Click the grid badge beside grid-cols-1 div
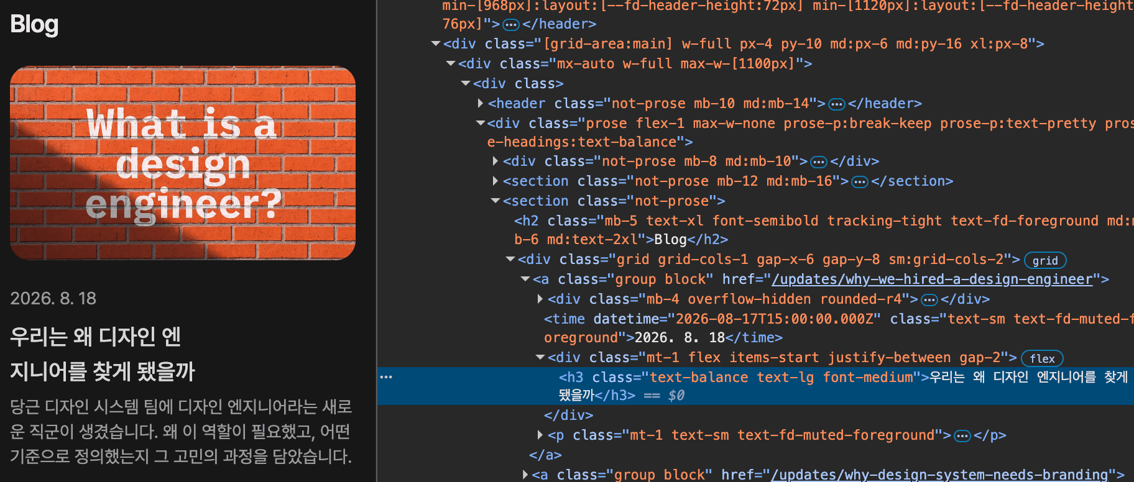 coord(1044,260)
